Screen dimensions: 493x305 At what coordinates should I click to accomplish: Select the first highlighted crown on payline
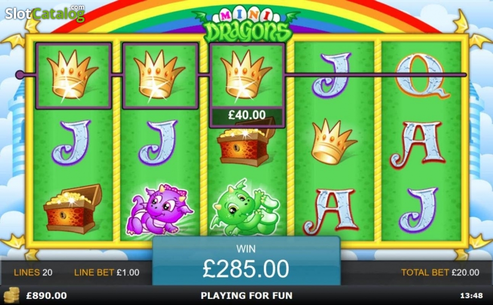74,75
